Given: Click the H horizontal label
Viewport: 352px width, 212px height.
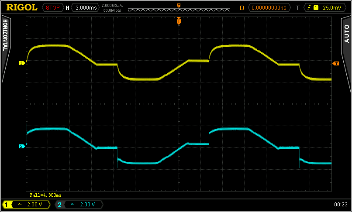Looking at the screenshot, I should pos(67,8).
